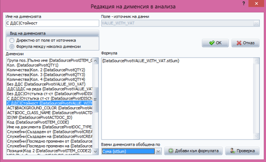
Task: Select 'Позиция|Код 2' list item
Action: 50,150
